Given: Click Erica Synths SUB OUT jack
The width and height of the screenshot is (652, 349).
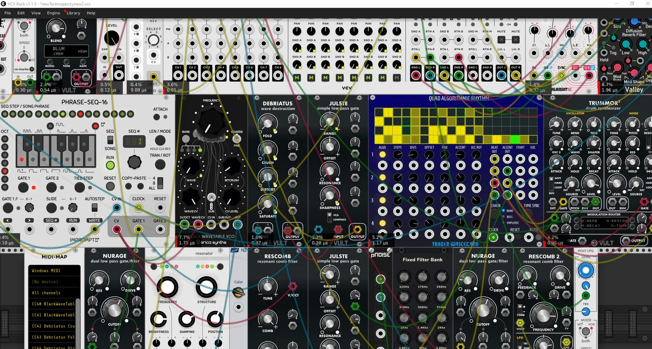Looking at the screenshot, I should click(224, 224).
